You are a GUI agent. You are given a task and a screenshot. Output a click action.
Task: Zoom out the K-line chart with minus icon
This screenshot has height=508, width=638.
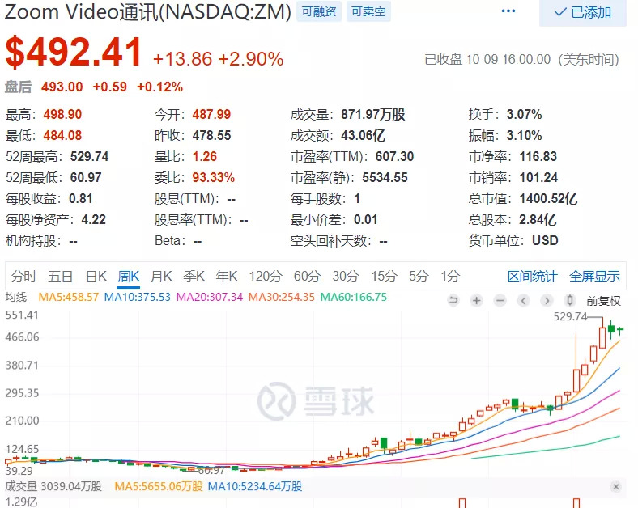tap(500, 301)
